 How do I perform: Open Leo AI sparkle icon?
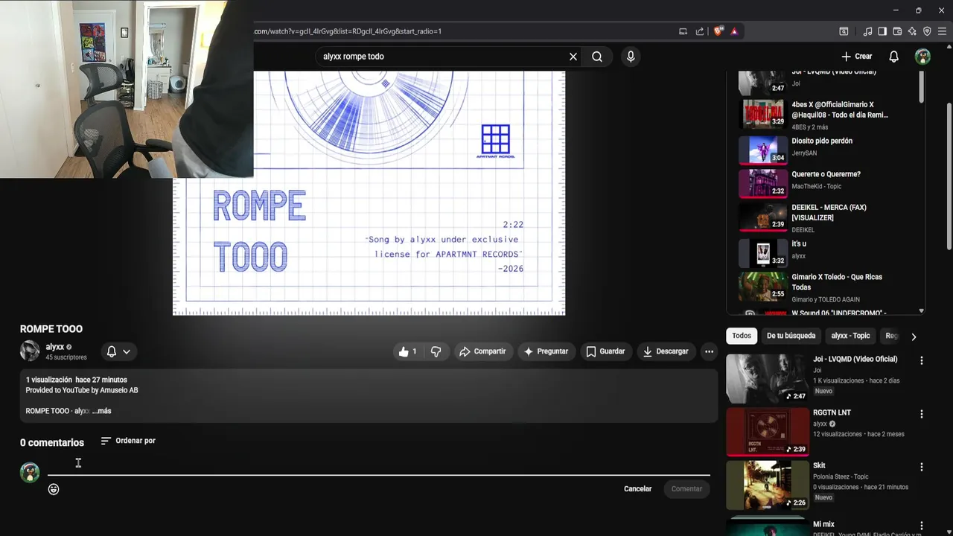(912, 31)
